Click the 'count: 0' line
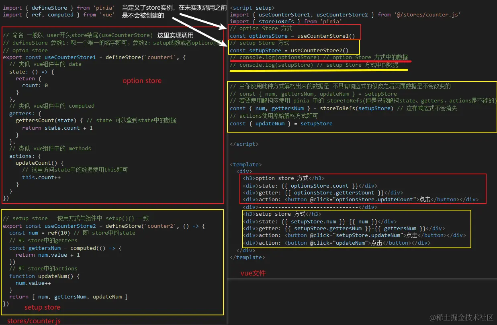This screenshot has width=497, height=325. point(35,86)
